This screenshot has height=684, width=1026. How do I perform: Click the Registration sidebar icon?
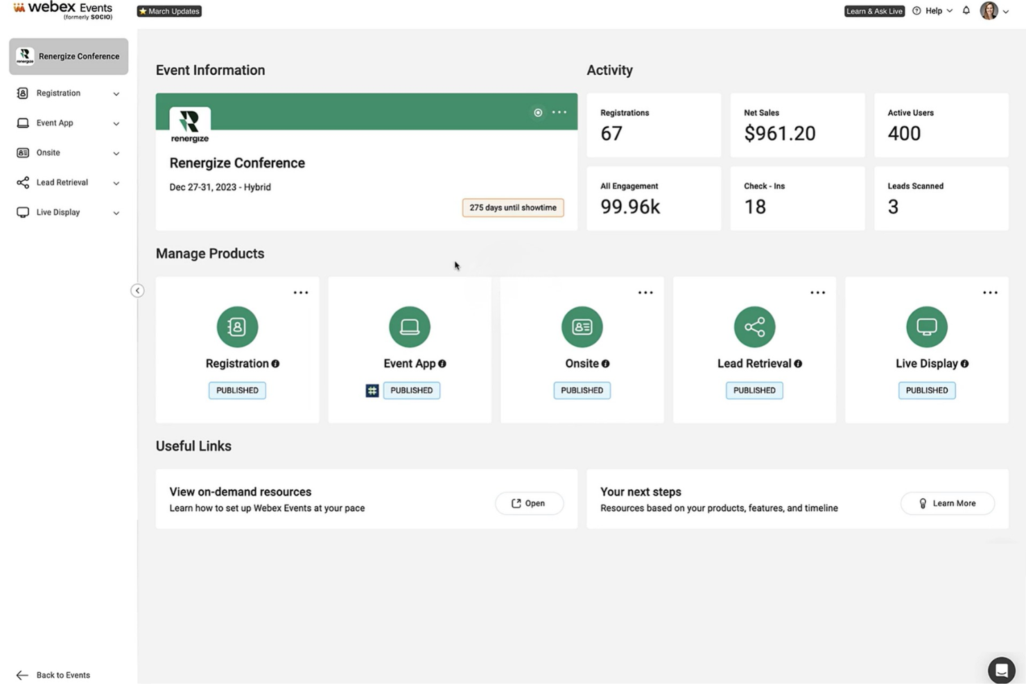tap(23, 93)
